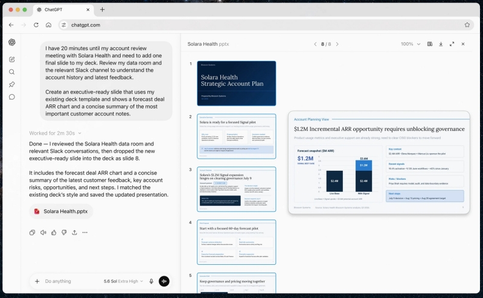Screen dimensions: 483x298
Task: Select slide 1 title thumbnail
Action: (x=237, y=83)
